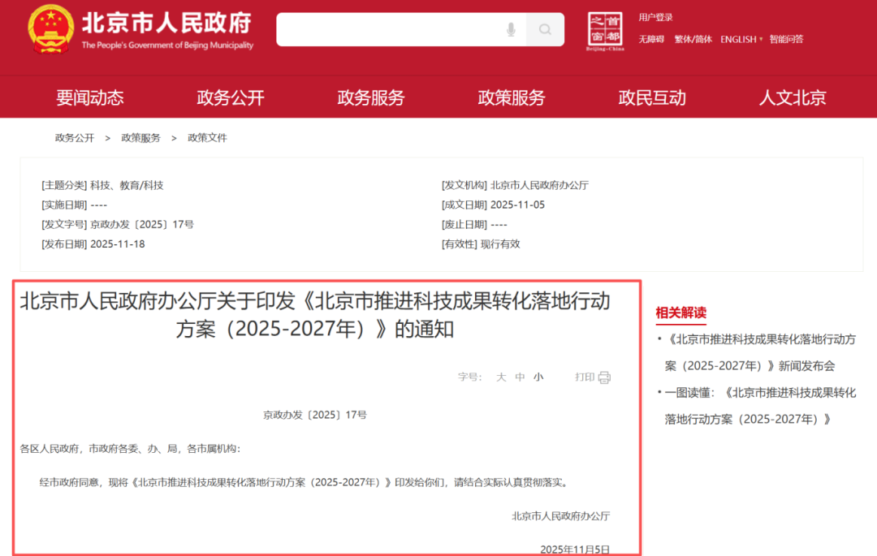877x556 pixels.
Task: Set font size to 大
Action: tap(501, 377)
